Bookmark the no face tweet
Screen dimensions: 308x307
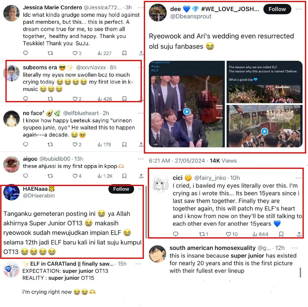124,145
